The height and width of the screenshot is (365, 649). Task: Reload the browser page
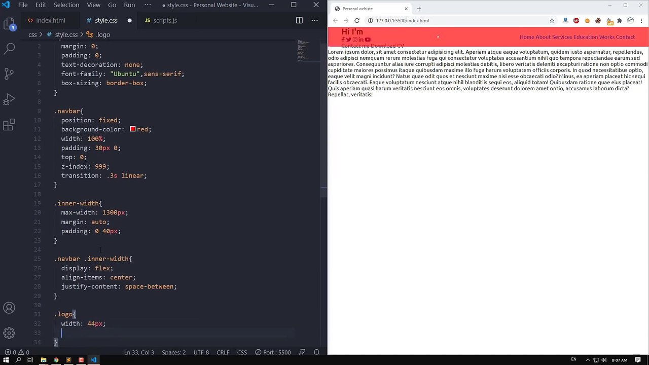[357, 21]
